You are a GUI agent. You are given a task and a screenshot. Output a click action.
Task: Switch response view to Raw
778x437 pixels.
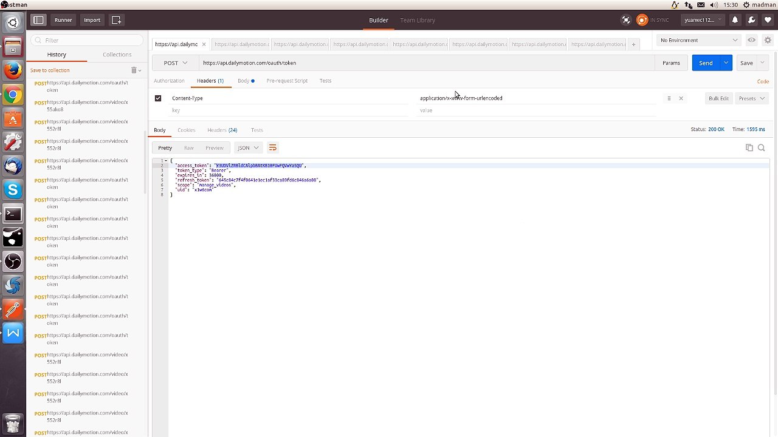(189, 147)
